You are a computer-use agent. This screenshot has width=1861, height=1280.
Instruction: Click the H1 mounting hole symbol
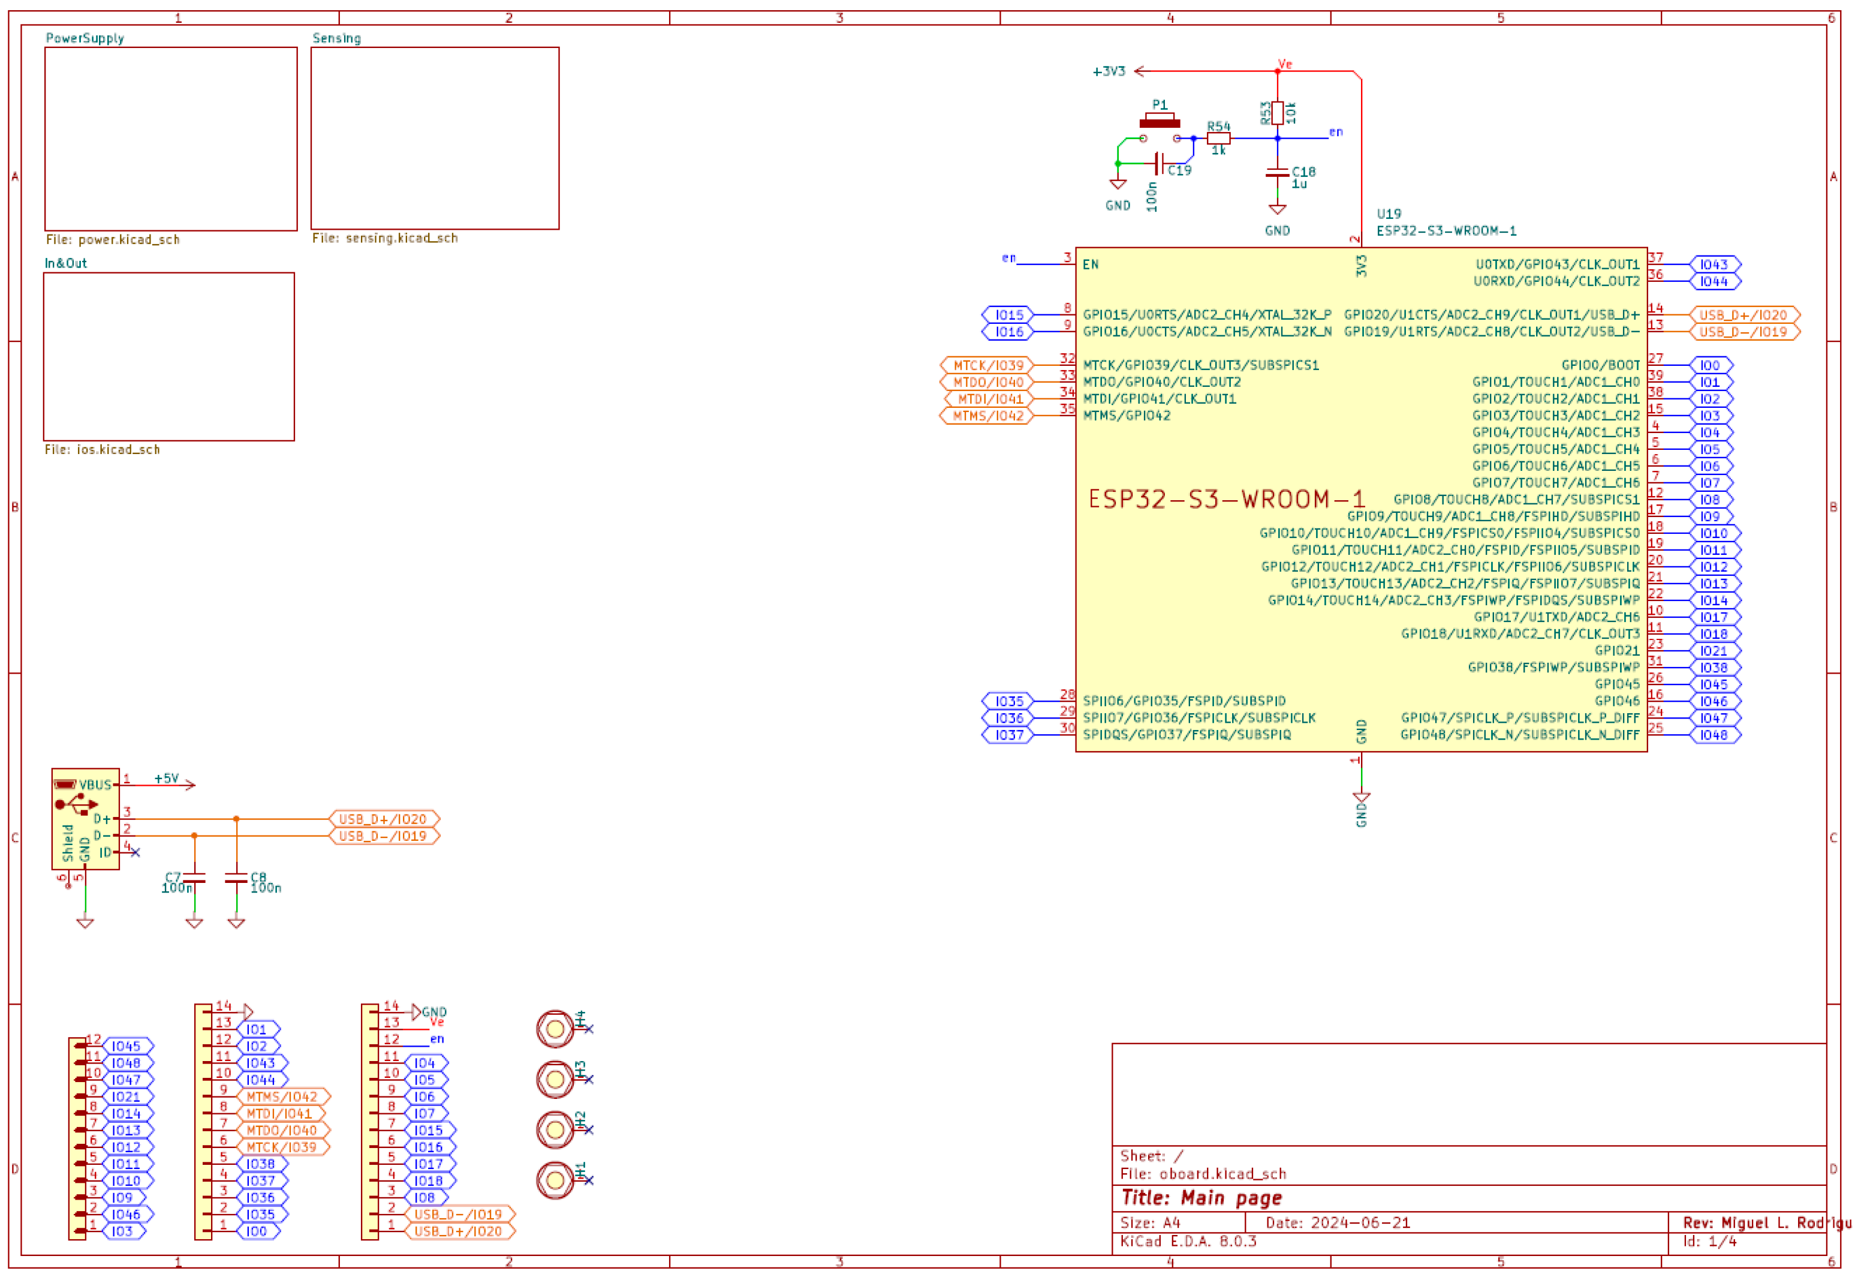click(x=555, y=1180)
